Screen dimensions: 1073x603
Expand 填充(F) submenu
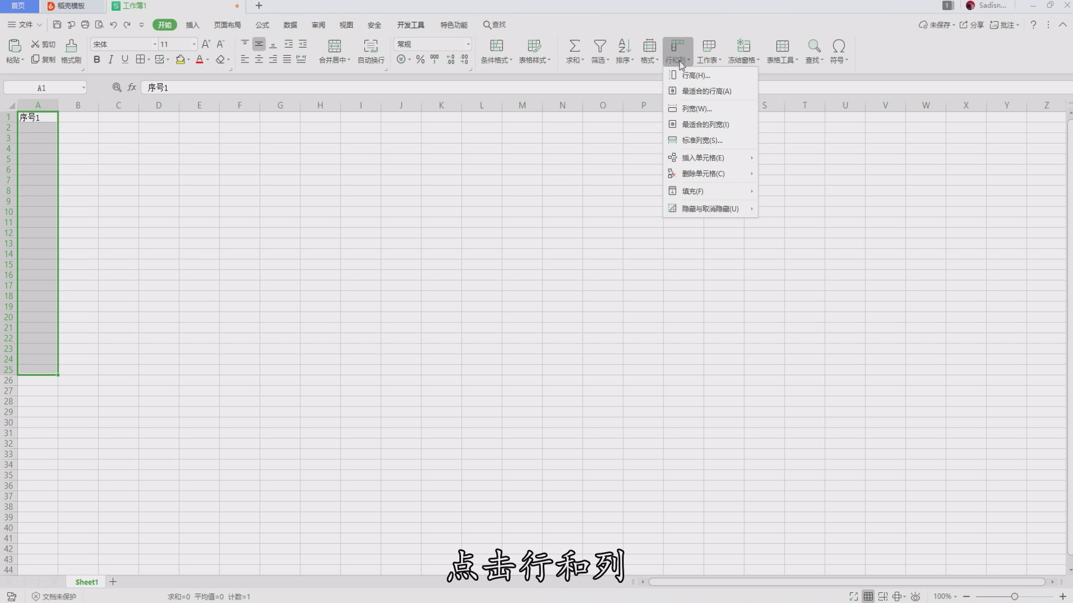coord(710,192)
